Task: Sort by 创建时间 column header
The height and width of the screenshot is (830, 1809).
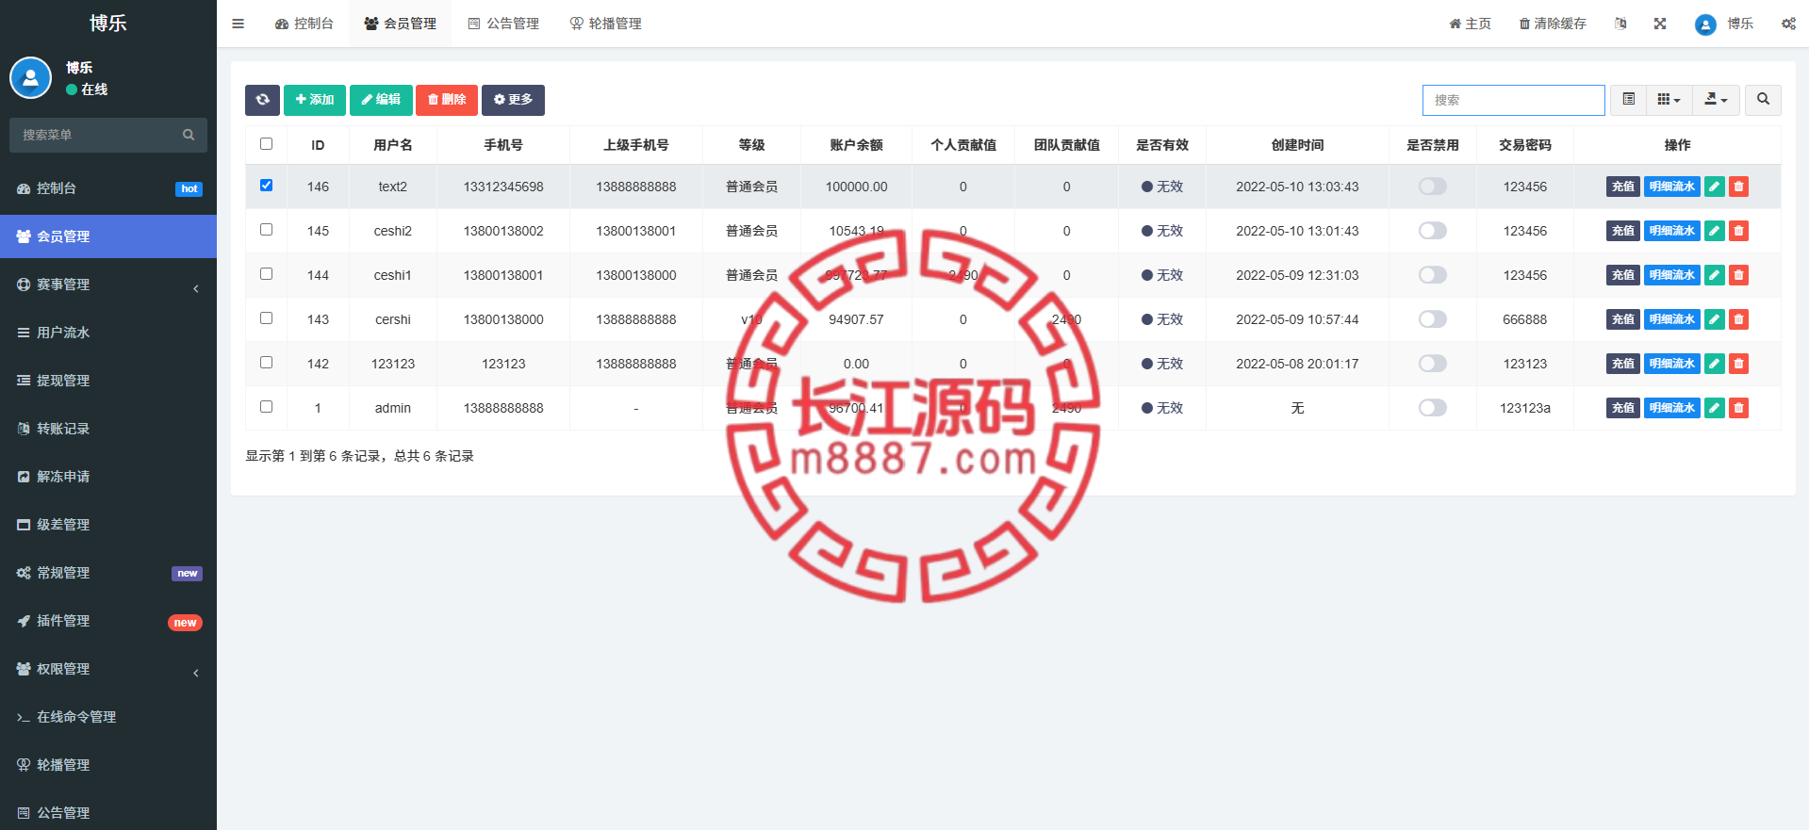Action: pos(1297,145)
